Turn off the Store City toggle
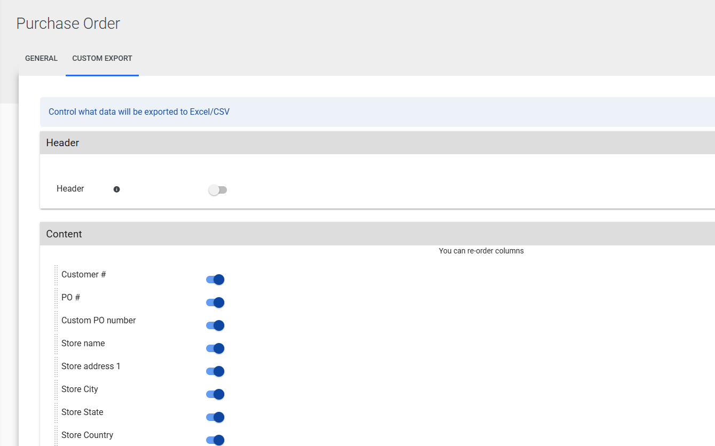The height and width of the screenshot is (446, 715). (215, 394)
